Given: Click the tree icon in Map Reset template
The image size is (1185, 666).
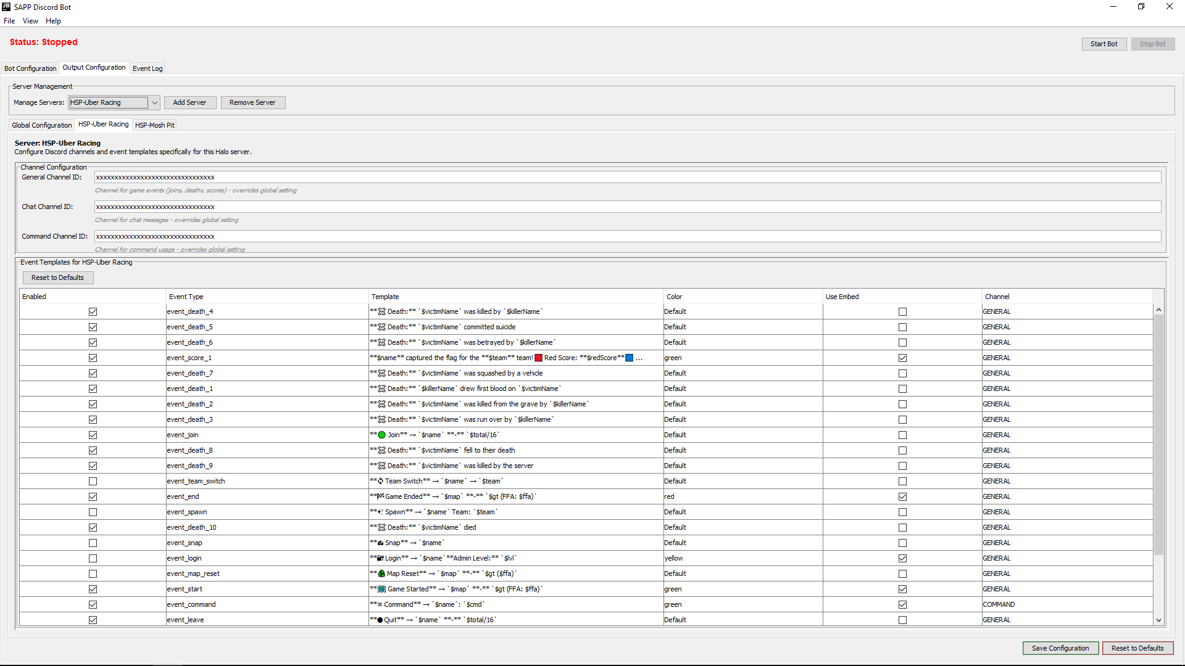Looking at the screenshot, I should point(381,573).
